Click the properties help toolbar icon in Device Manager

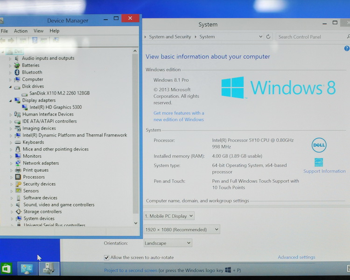pyautogui.click(x=35, y=40)
